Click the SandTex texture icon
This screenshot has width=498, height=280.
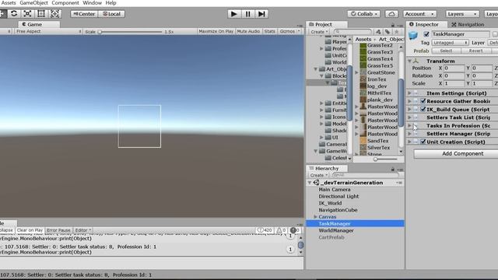pyautogui.click(x=363, y=141)
